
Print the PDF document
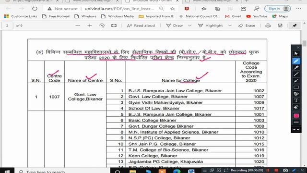pyautogui.click(x=268, y=25)
